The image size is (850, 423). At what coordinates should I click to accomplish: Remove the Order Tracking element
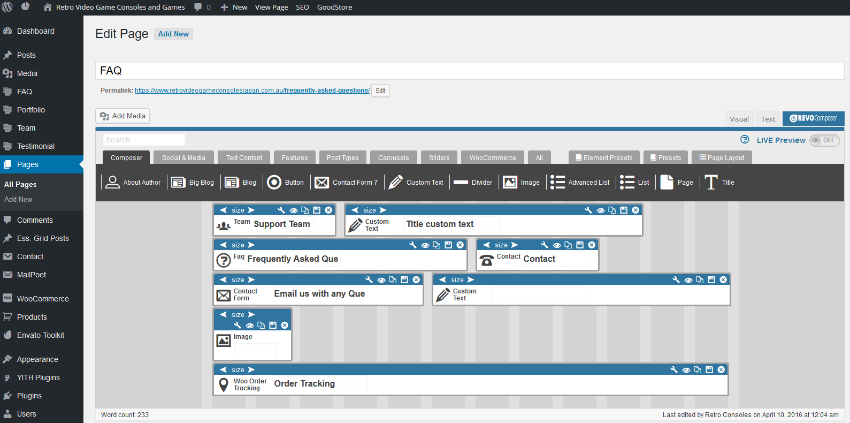pyautogui.click(x=721, y=370)
